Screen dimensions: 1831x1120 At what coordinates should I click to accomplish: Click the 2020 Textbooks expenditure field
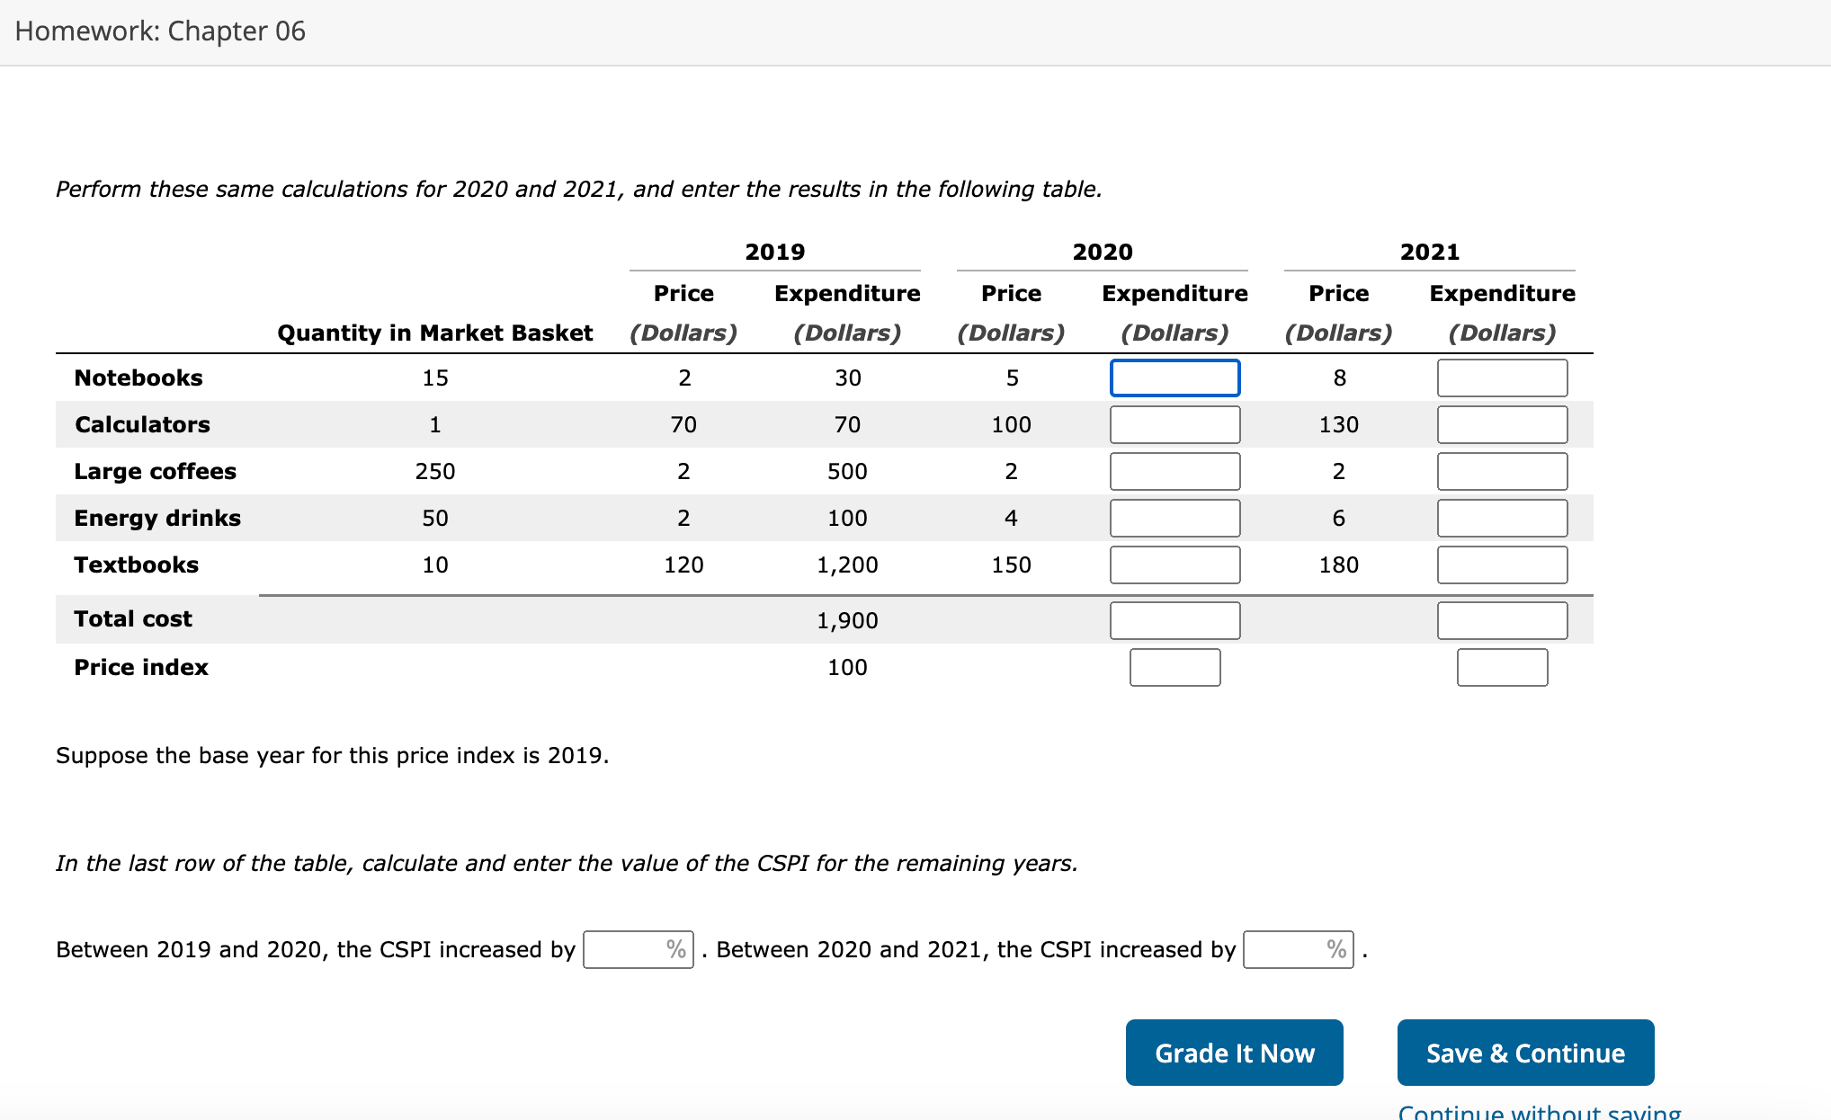pyautogui.click(x=1175, y=564)
